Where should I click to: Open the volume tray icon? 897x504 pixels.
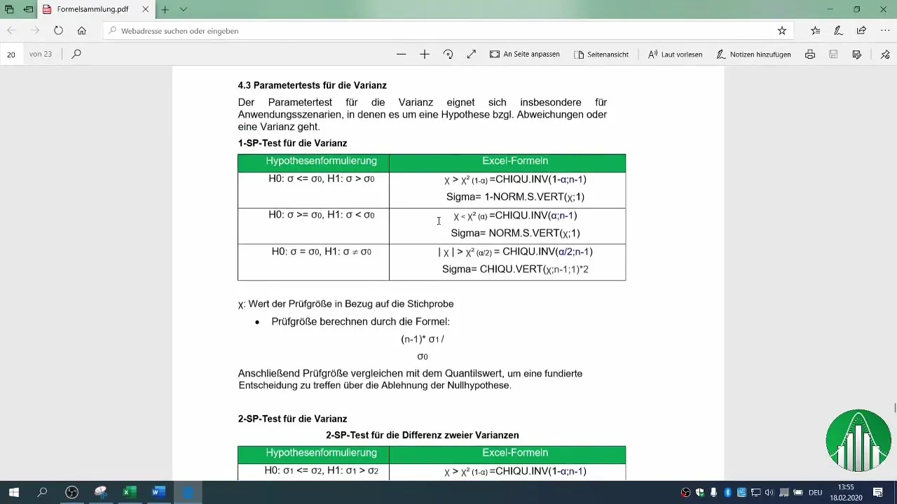coord(769,492)
